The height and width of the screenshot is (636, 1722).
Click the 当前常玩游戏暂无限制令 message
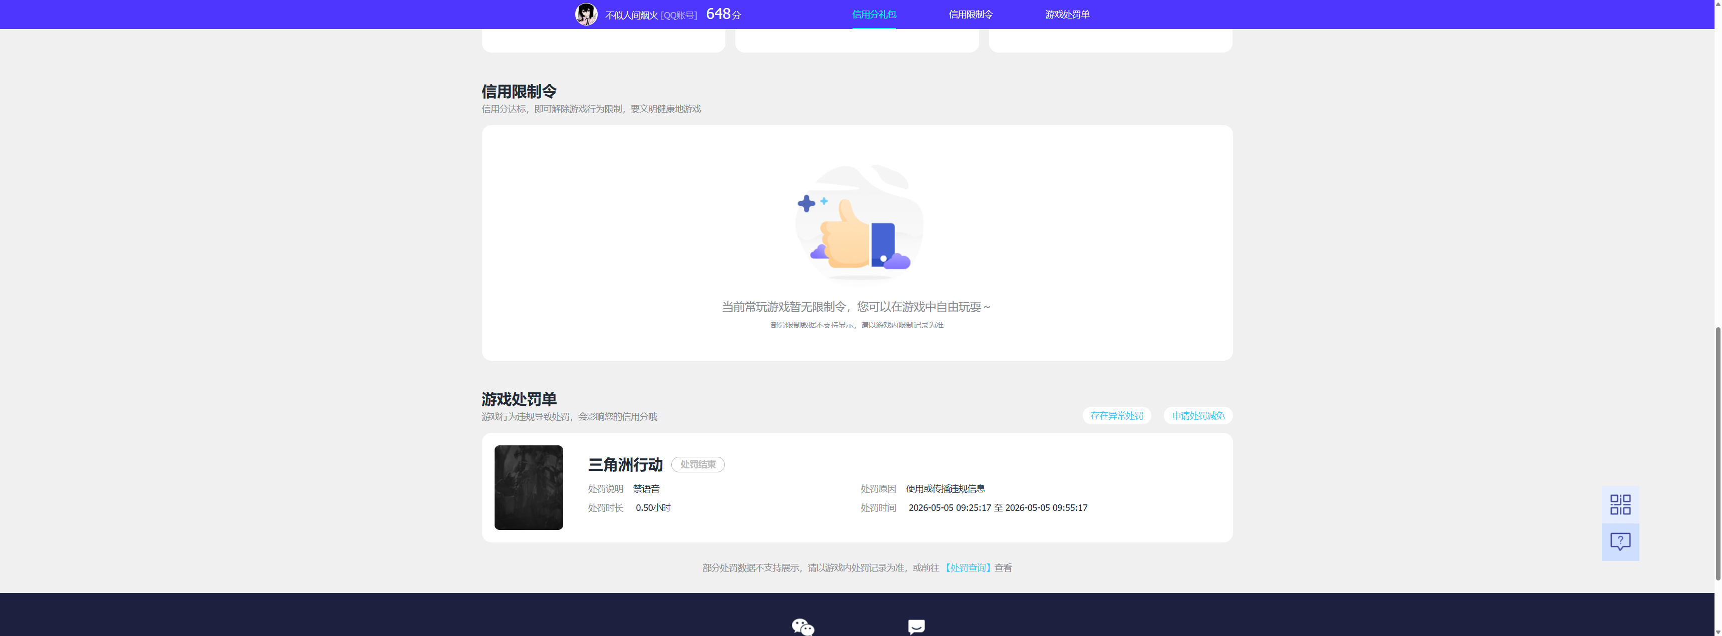(x=856, y=307)
